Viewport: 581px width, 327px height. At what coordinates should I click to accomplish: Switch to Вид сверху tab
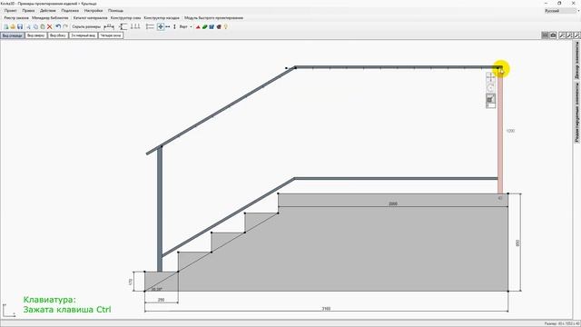pyautogui.click(x=36, y=35)
